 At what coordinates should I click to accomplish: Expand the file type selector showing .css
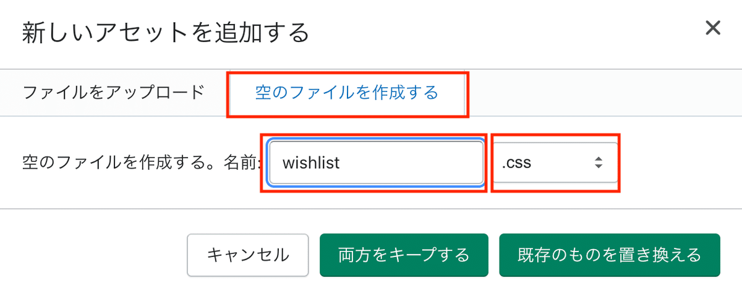pos(555,163)
